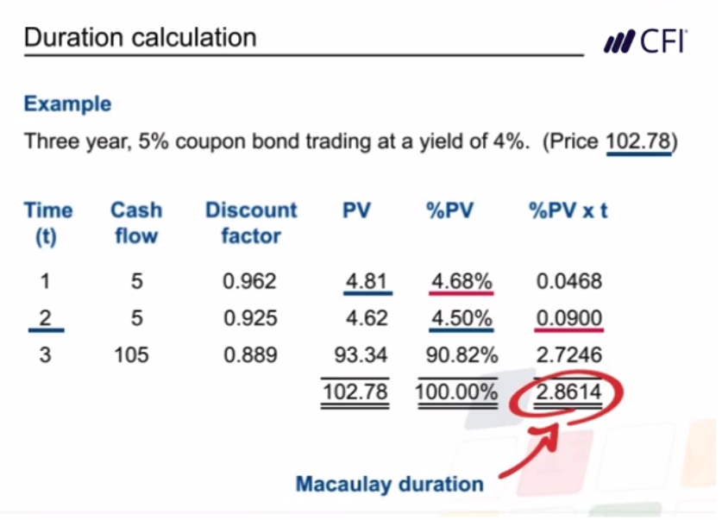Click the red arrow annotation
Image resolution: width=722 pixels, height=520 pixels.
[530, 451]
